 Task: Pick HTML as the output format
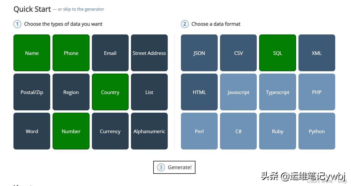coord(199,92)
